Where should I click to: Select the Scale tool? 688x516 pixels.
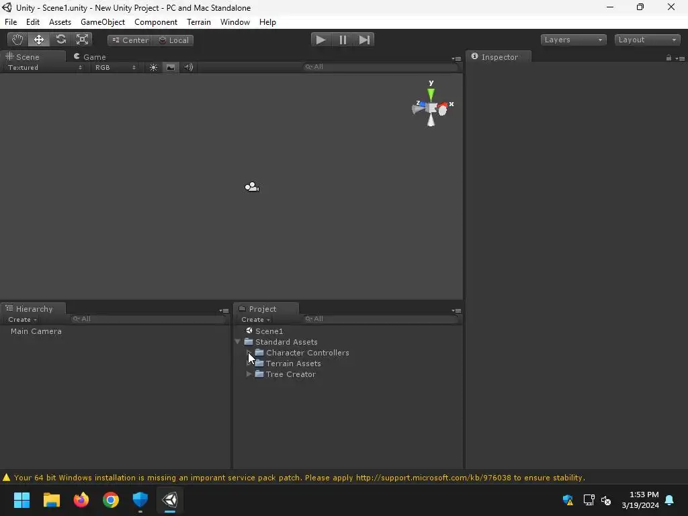(x=82, y=40)
